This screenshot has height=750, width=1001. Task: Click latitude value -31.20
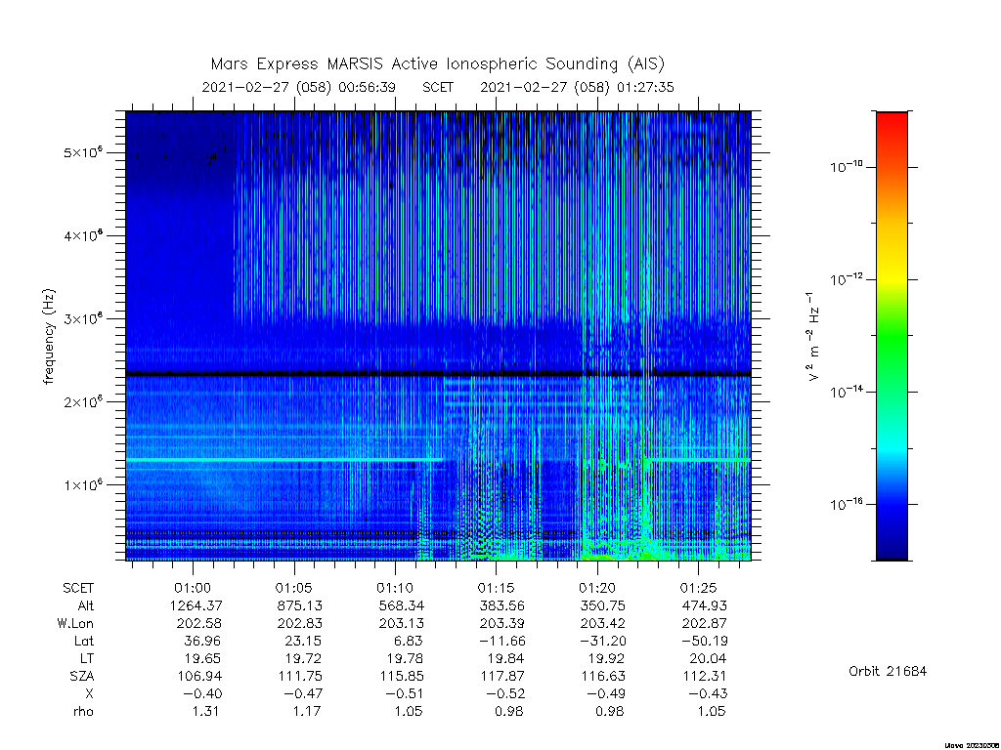click(x=602, y=641)
